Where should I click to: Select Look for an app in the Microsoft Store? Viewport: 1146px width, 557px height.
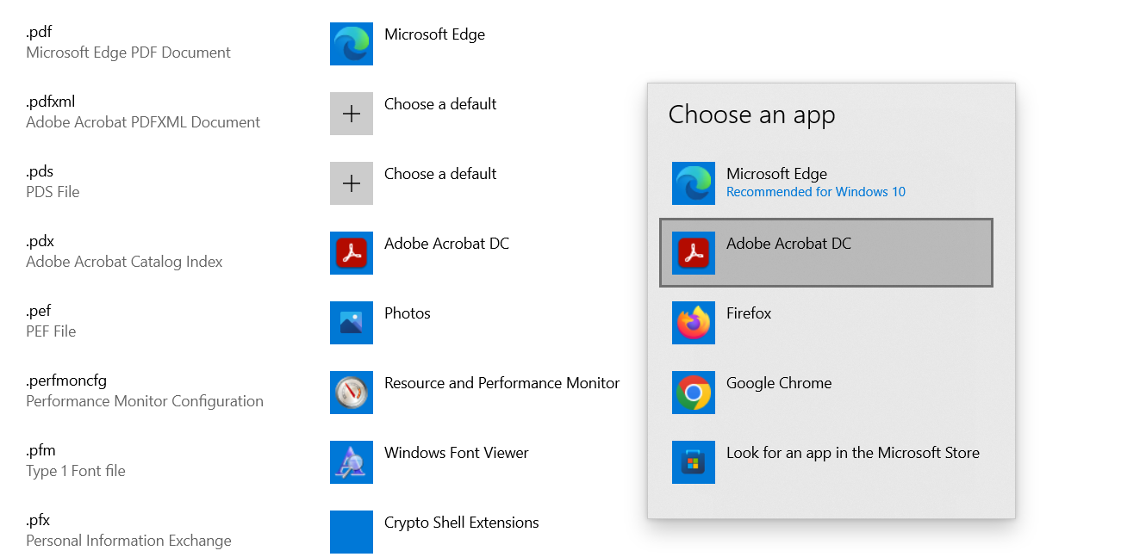[826, 462]
